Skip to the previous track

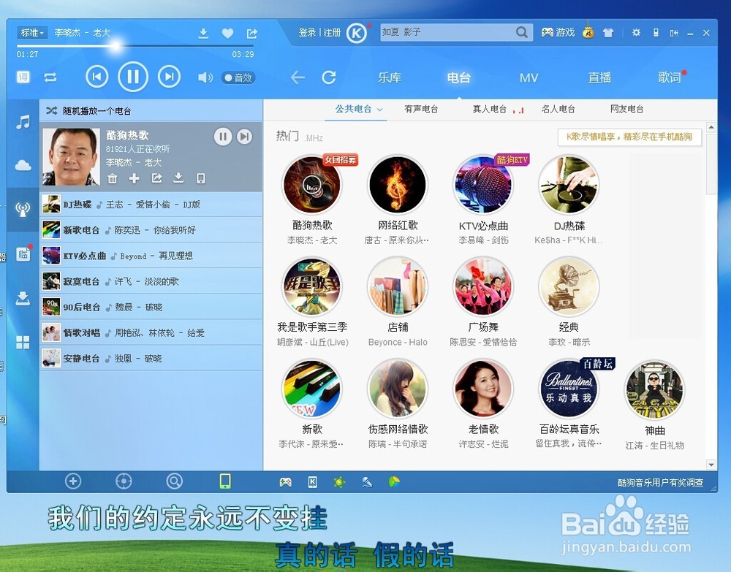(97, 77)
